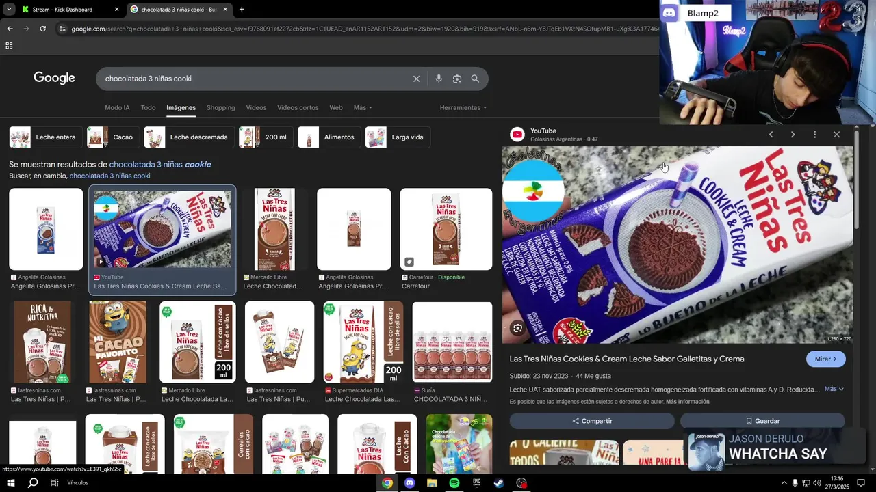876x492 pixels.
Task: Expand description with Más chevron
Action: (834, 389)
